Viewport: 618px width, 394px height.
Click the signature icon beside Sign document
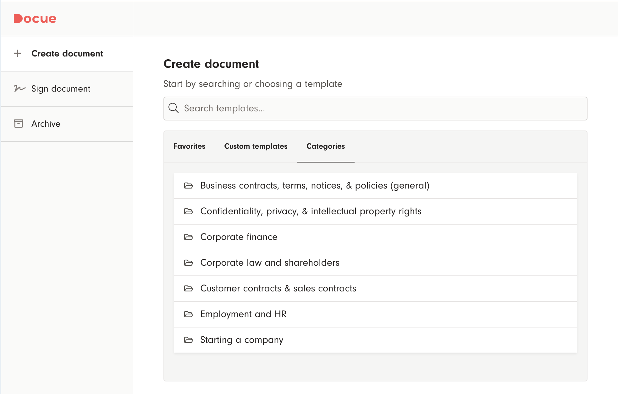19,89
